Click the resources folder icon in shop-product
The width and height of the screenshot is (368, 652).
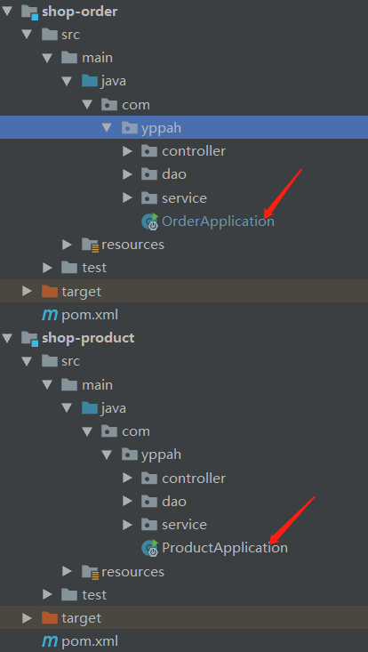pos(90,572)
